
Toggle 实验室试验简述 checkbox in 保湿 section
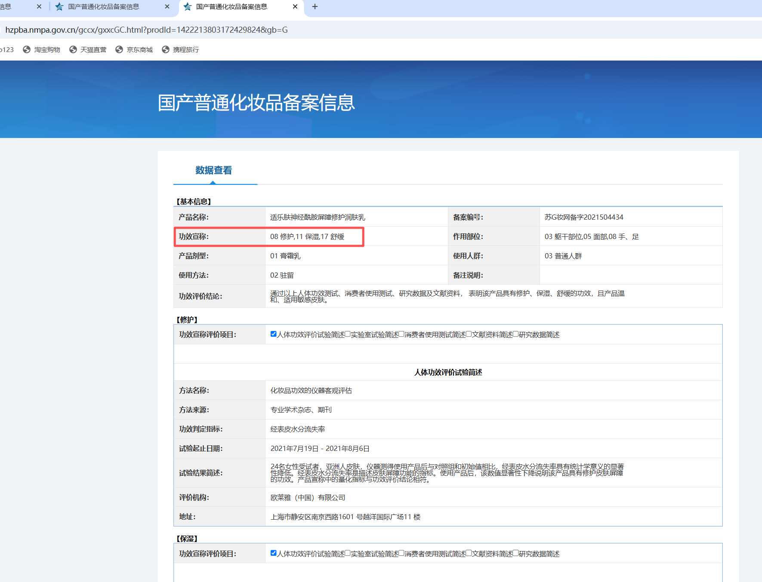coord(348,553)
